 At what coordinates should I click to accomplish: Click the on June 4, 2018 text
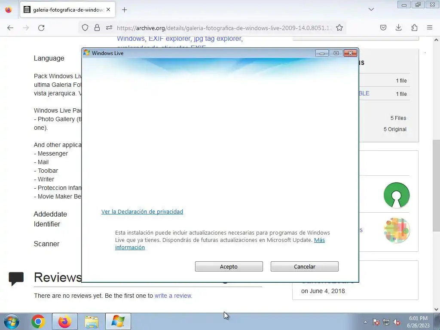(x=323, y=291)
